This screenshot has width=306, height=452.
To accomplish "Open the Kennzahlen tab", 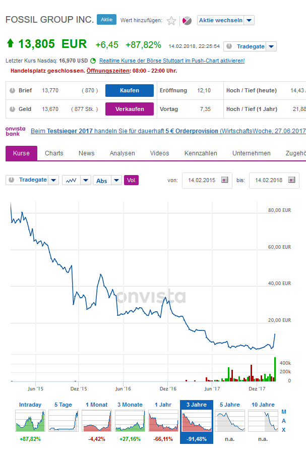I will [201, 153].
